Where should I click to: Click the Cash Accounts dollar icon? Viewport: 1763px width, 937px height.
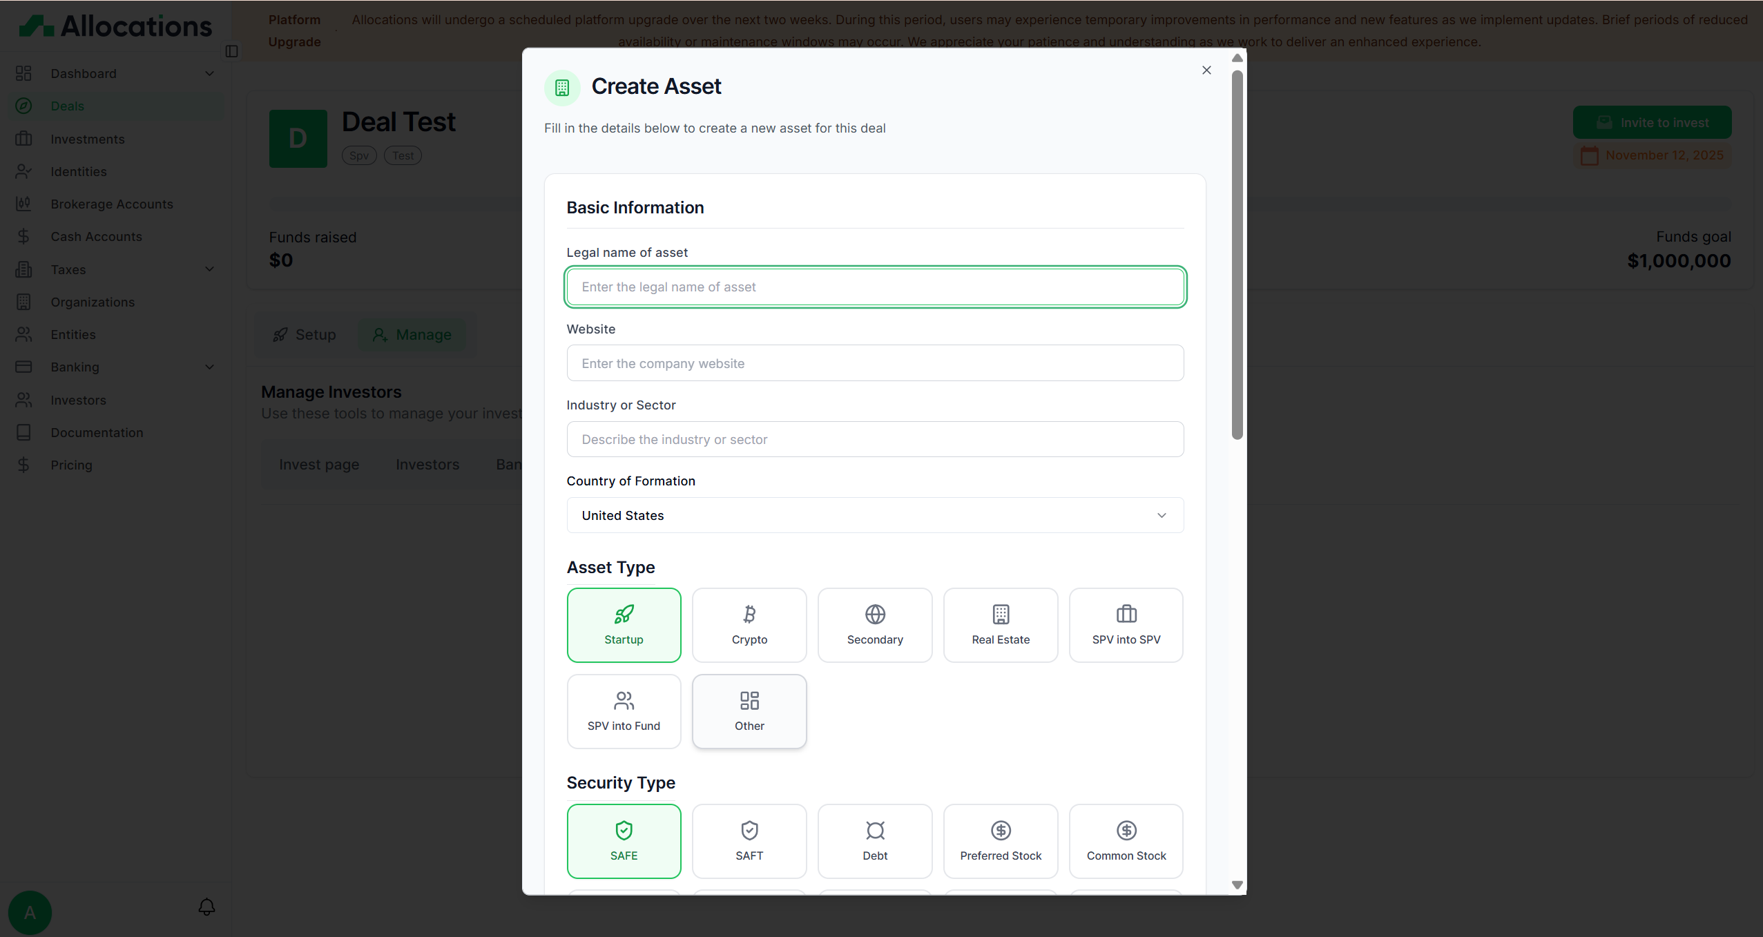(x=23, y=236)
